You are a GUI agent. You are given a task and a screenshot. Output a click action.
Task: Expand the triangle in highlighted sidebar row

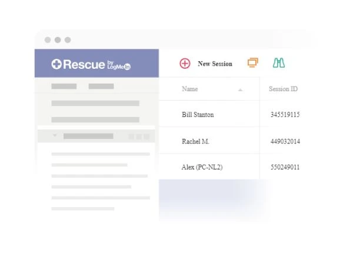(x=55, y=136)
